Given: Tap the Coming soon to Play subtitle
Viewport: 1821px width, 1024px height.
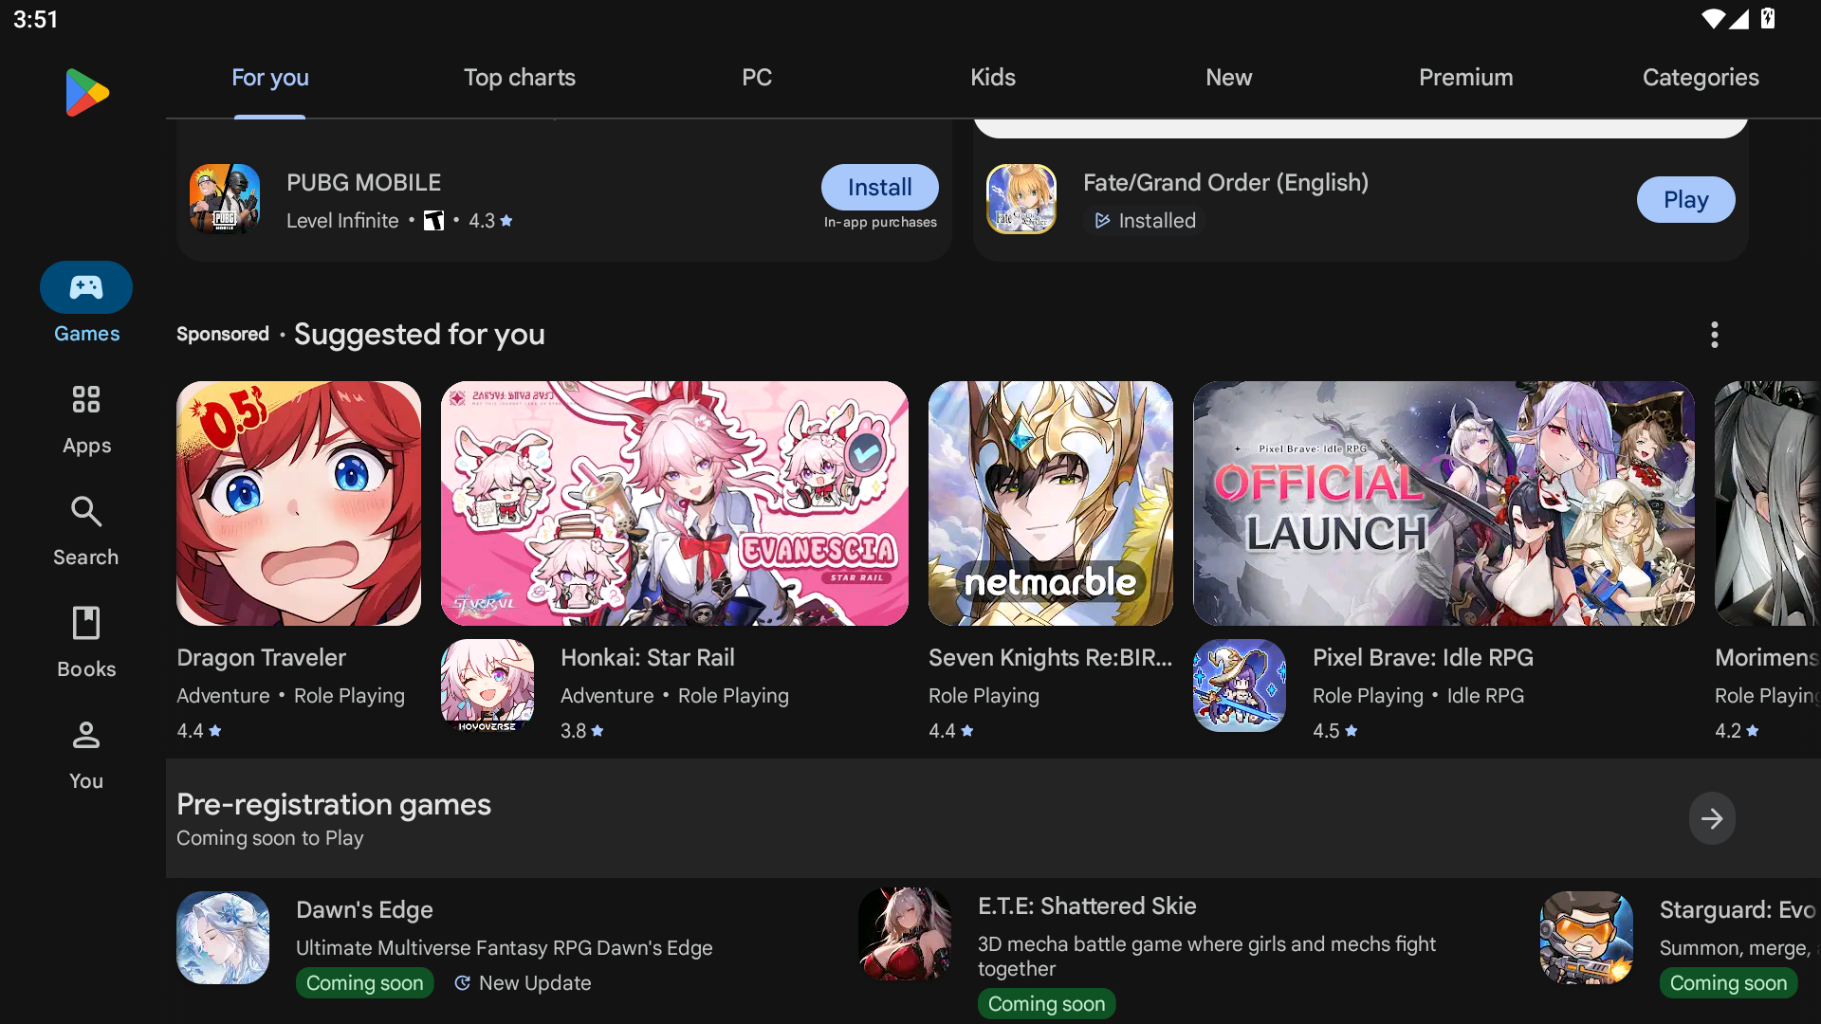Looking at the screenshot, I should (x=270, y=838).
